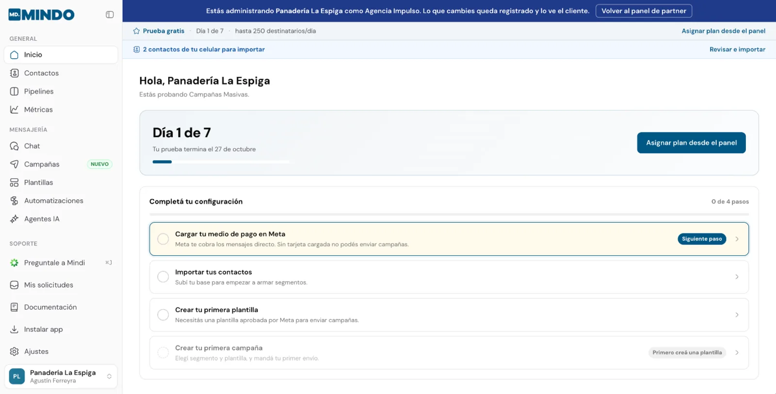
Task: Click the Documentación book icon
Action: (x=15, y=307)
